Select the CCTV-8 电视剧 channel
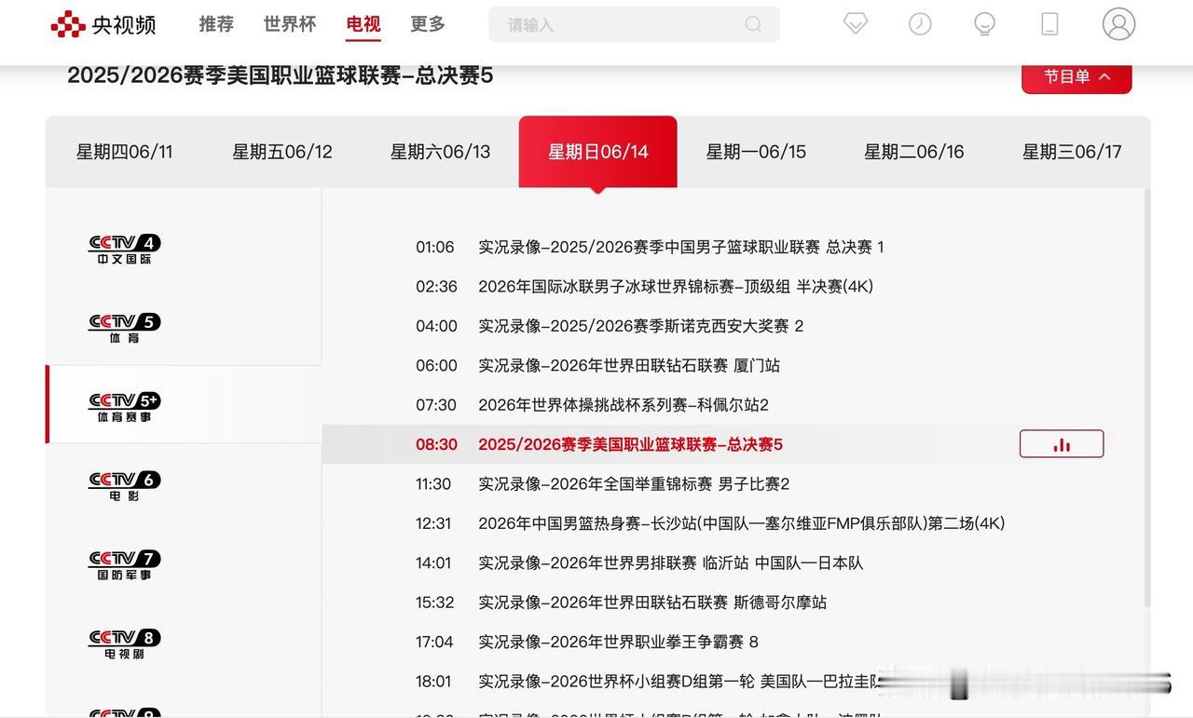The image size is (1193, 718). (x=125, y=643)
